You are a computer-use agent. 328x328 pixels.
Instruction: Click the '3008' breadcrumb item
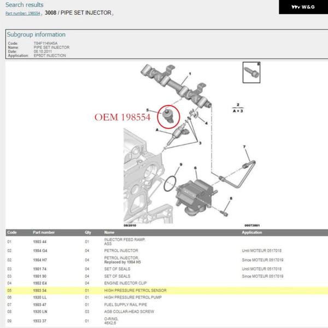point(50,13)
